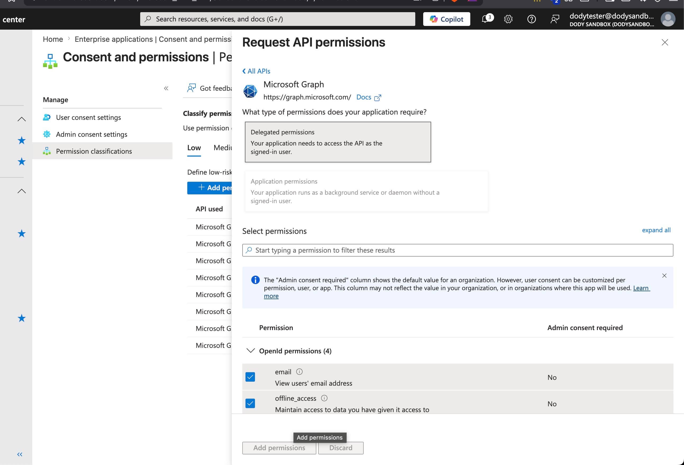684x465 pixels.
Task: Click the first favorite star in left nav
Action: [21, 140]
